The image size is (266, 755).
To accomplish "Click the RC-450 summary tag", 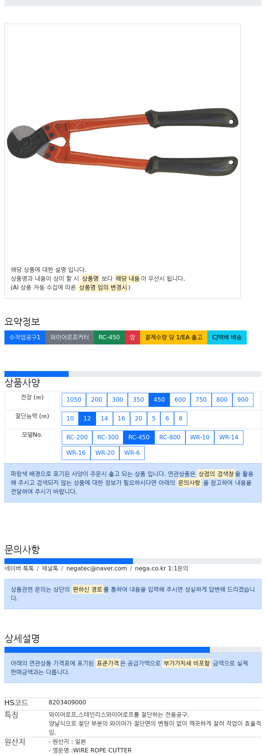I will [x=109, y=337].
